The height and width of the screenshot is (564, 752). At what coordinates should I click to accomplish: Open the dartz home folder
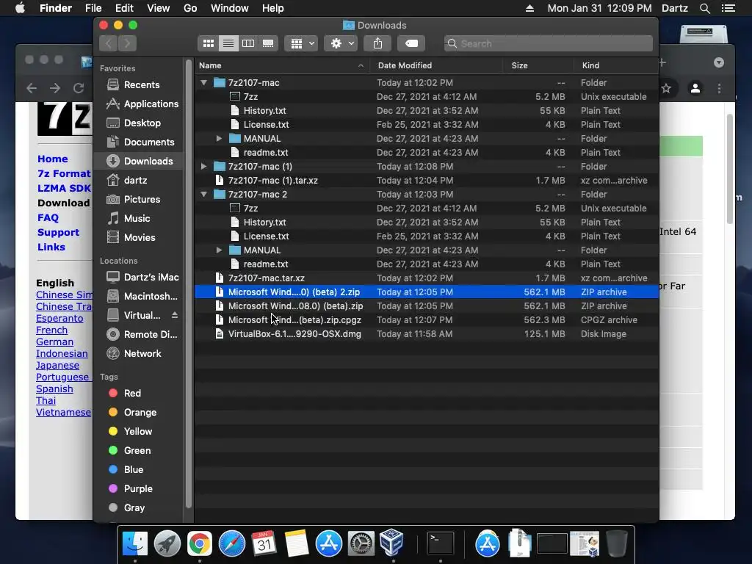pos(135,181)
